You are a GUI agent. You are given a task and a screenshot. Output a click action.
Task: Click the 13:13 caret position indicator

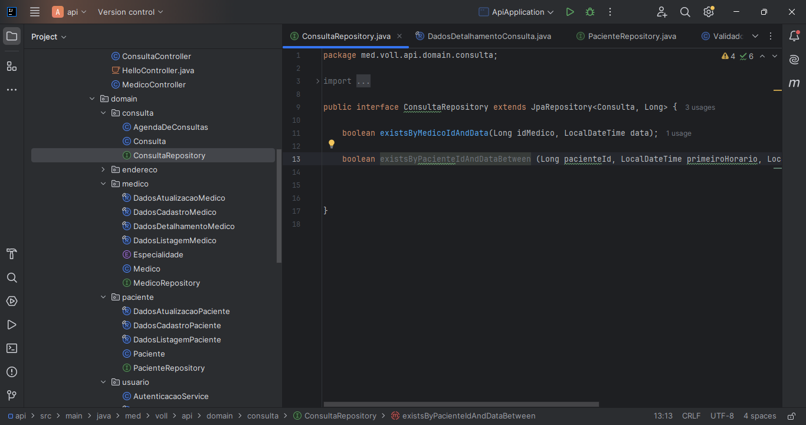[x=663, y=416]
